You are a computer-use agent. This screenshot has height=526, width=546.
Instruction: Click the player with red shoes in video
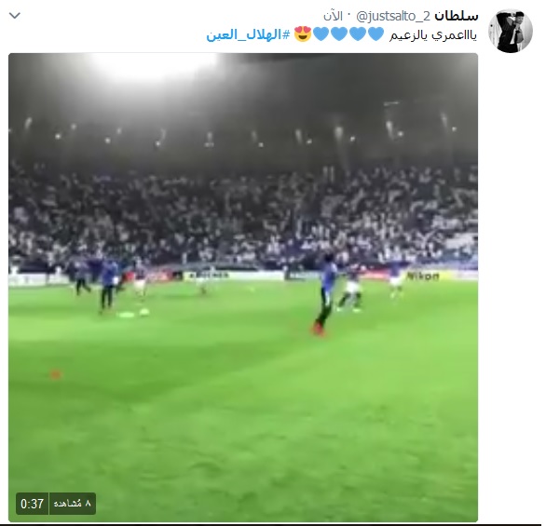325,295
